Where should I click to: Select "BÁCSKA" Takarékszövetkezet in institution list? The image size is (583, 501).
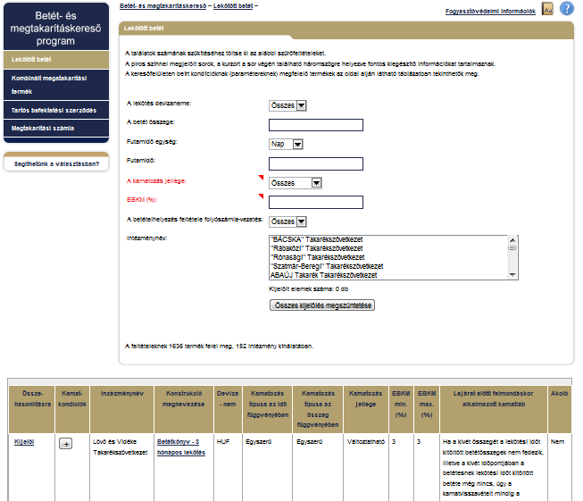point(388,239)
